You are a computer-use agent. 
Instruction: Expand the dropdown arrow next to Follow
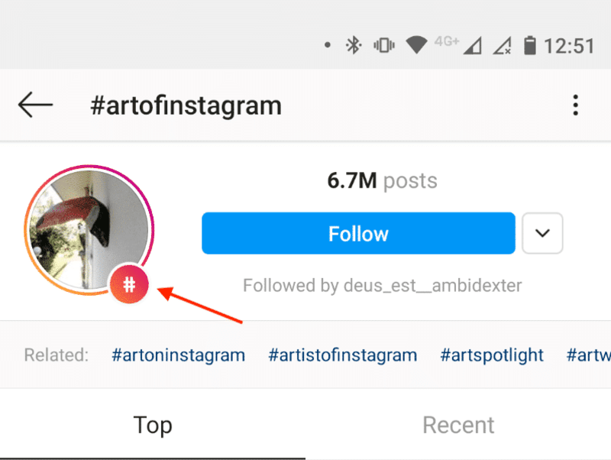pos(542,233)
